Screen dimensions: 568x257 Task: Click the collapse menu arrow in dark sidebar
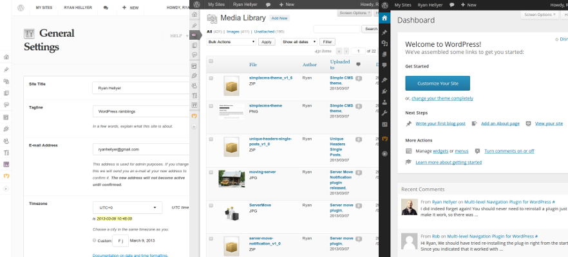[x=384, y=154]
